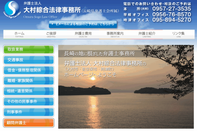197x131 pixels.
Task: Click the arrow icon on email button
Action: click(52, 24)
